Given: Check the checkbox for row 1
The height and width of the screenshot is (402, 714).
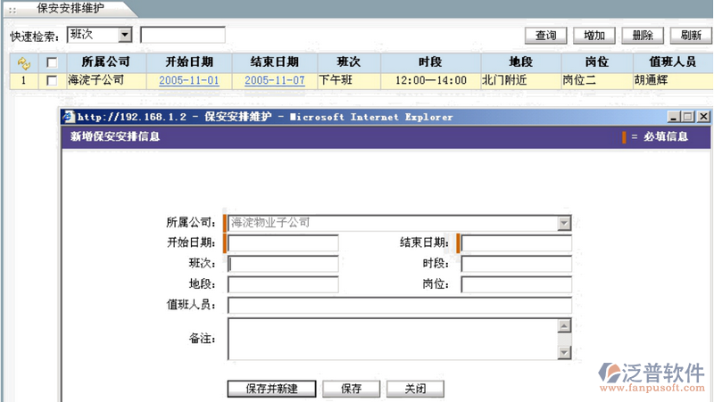Looking at the screenshot, I should click(52, 80).
